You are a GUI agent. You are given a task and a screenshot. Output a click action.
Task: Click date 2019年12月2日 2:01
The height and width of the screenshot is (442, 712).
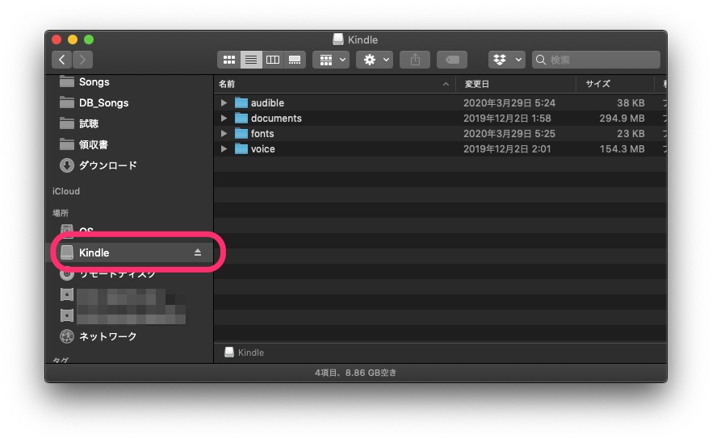pos(507,149)
